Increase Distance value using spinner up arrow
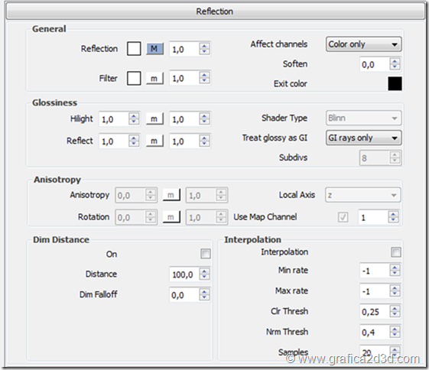429x370 pixels. click(204, 271)
